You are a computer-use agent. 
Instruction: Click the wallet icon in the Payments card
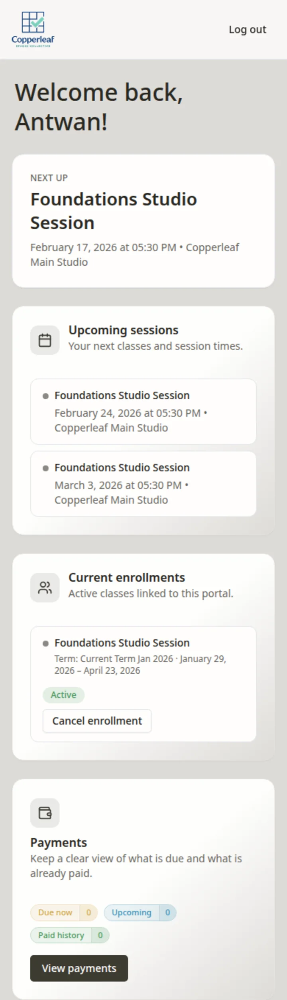click(x=45, y=813)
